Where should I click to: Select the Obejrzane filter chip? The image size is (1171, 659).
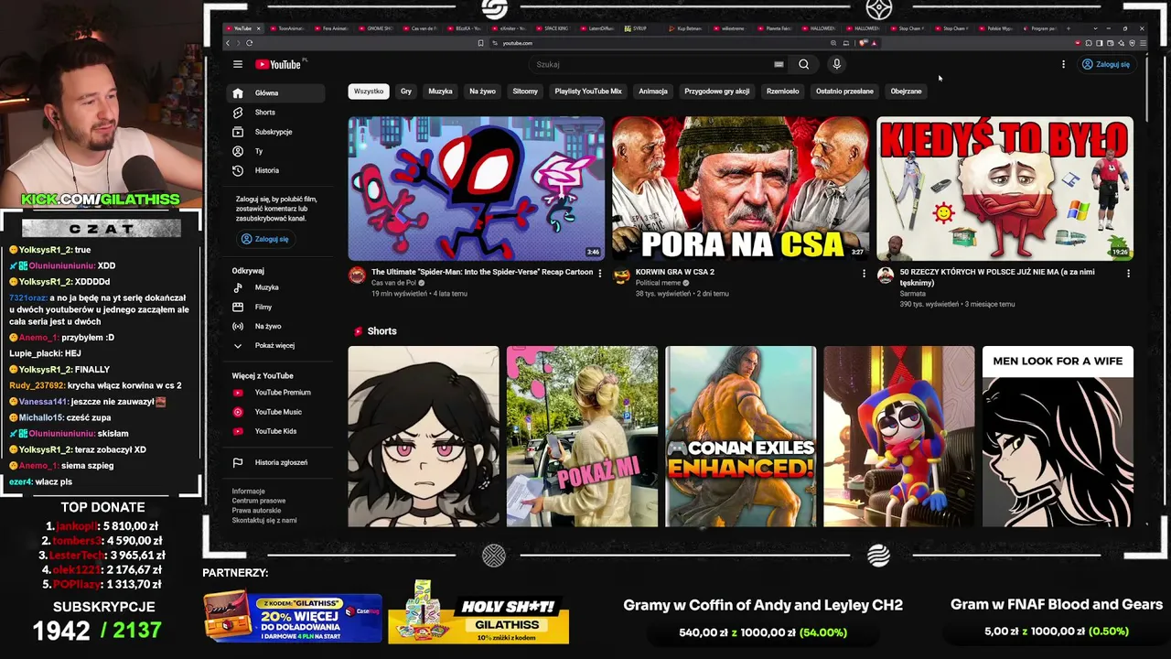[906, 92]
